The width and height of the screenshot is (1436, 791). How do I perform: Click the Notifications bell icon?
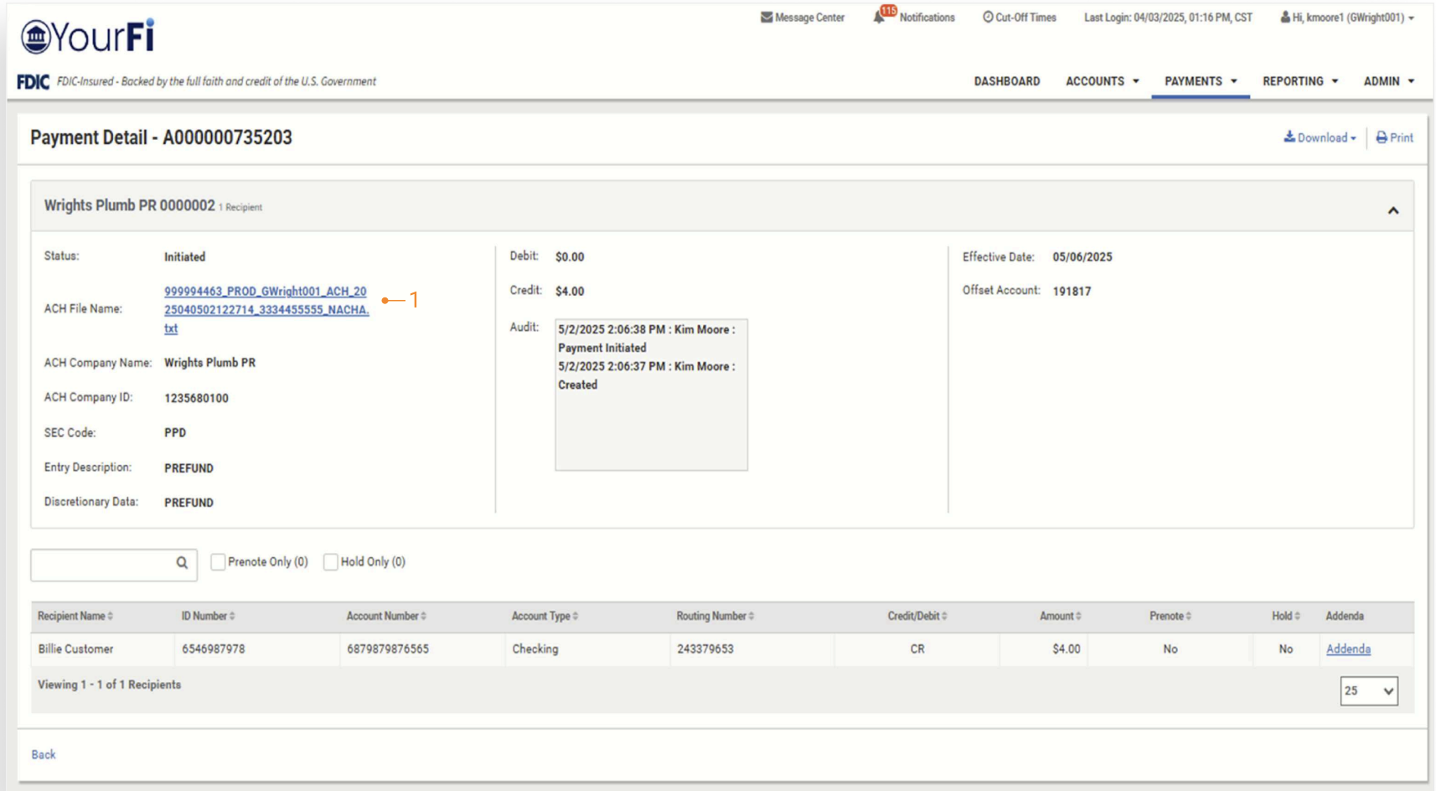(x=879, y=18)
